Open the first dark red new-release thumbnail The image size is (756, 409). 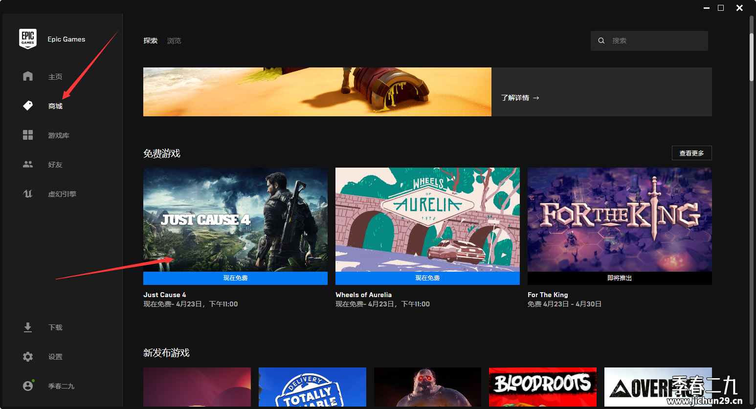pyautogui.click(x=197, y=387)
